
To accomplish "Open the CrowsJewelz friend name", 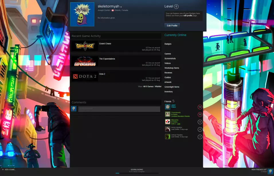I will 176,113.
